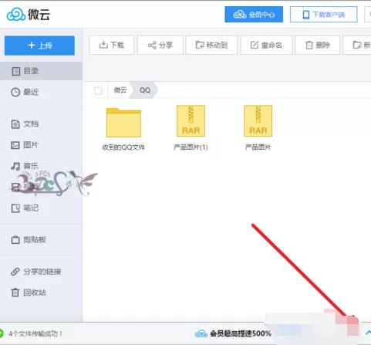Click the pencil icon in 重命名
The height and width of the screenshot is (345, 371).
pos(255,45)
